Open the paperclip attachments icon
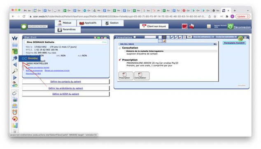The width and height of the screenshot is (261, 149). click(x=15, y=93)
